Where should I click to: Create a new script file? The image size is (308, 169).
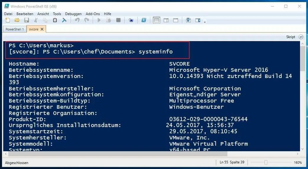tap(7, 20)
